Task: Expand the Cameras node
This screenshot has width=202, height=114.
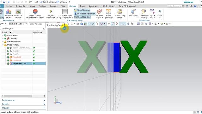Action: point(3,39)
